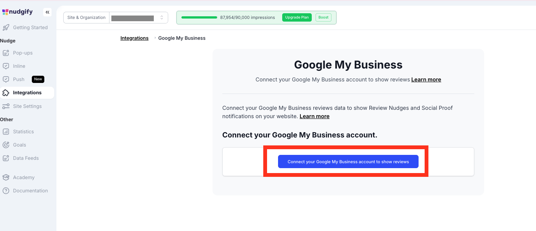Click the Site & Organization label
This screenshot has width=536, height=231.
86,18
